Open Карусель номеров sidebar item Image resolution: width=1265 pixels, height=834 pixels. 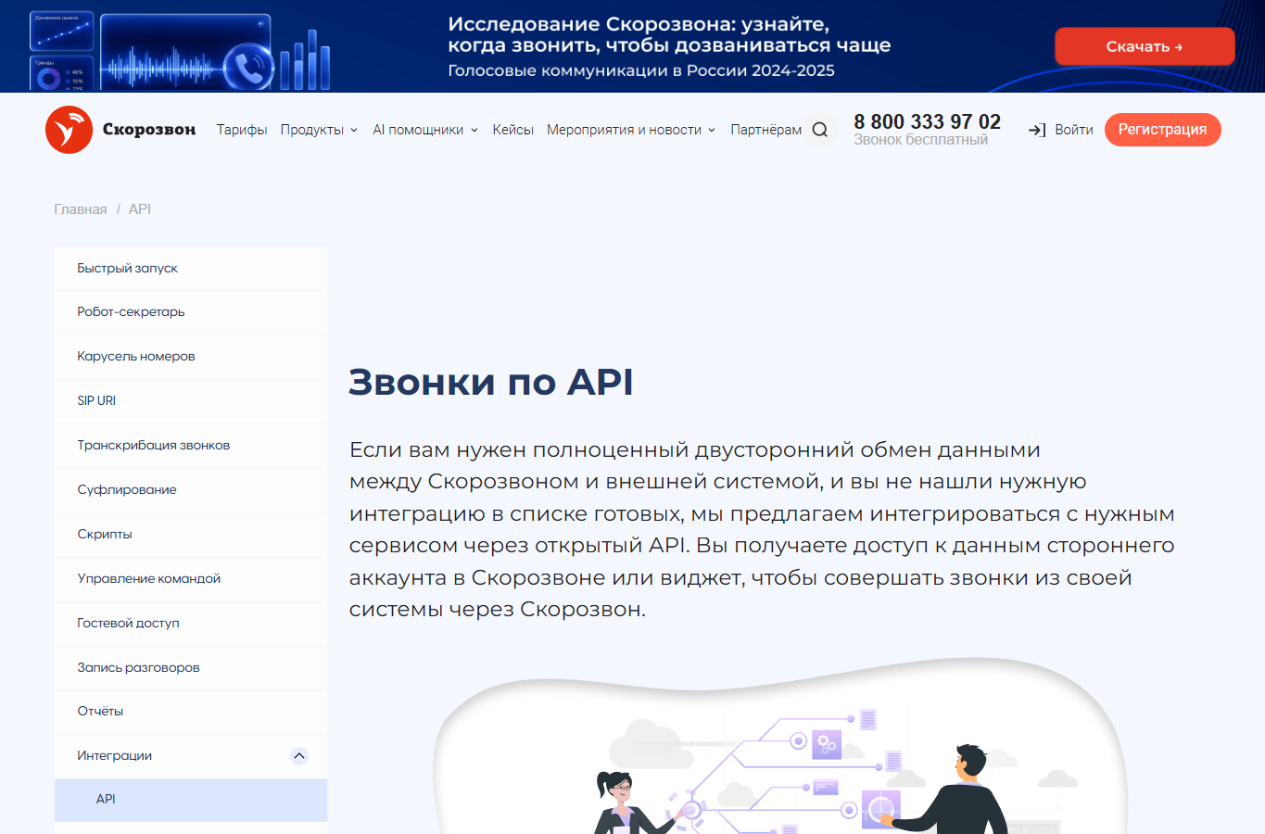click(191, 357)
